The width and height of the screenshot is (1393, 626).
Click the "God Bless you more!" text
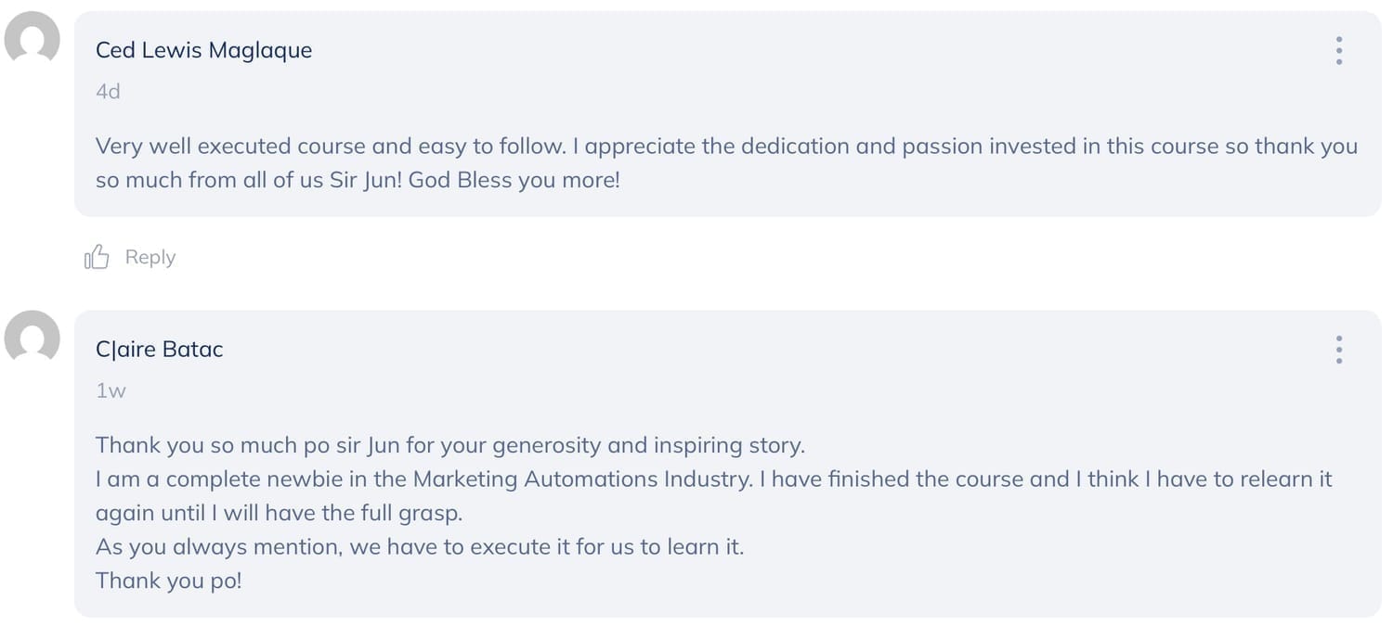[514, 180]
